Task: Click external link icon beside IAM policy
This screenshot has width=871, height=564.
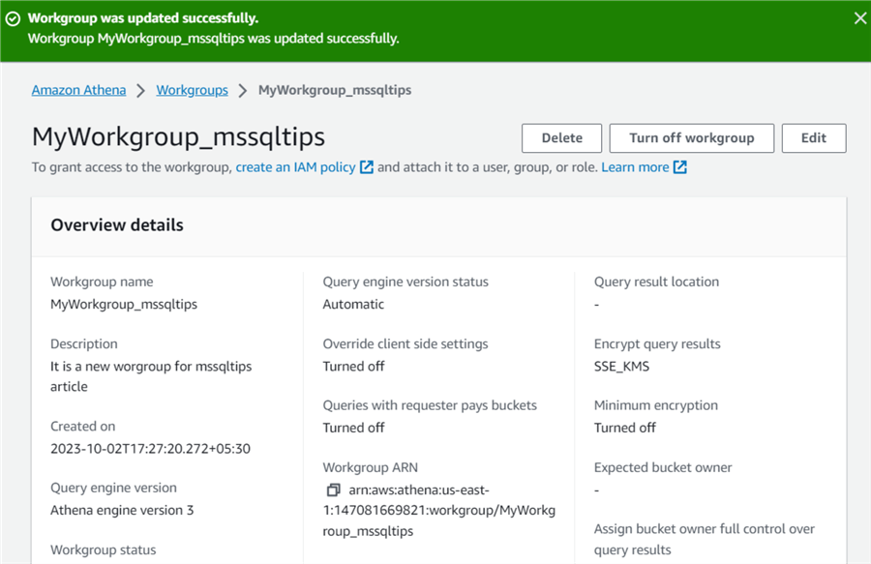Action: (367, 167)
